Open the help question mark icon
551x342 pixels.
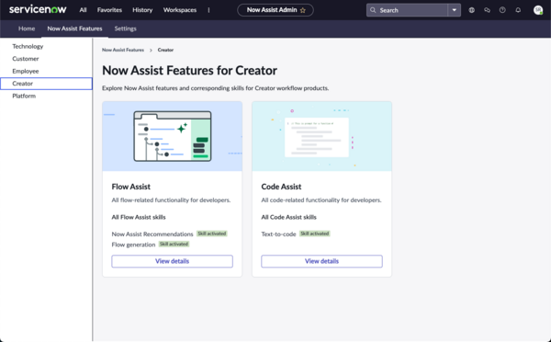point(502,10)
